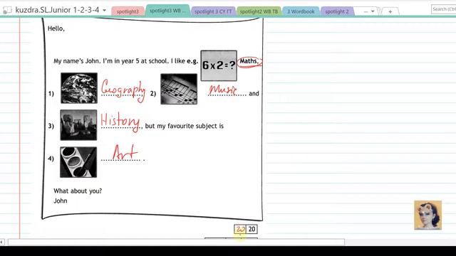Click the text What about you?
The image size is (456, 256).
(x=78, y=191)
